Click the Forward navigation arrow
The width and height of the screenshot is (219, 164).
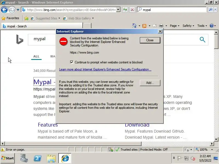pos(12,10)
